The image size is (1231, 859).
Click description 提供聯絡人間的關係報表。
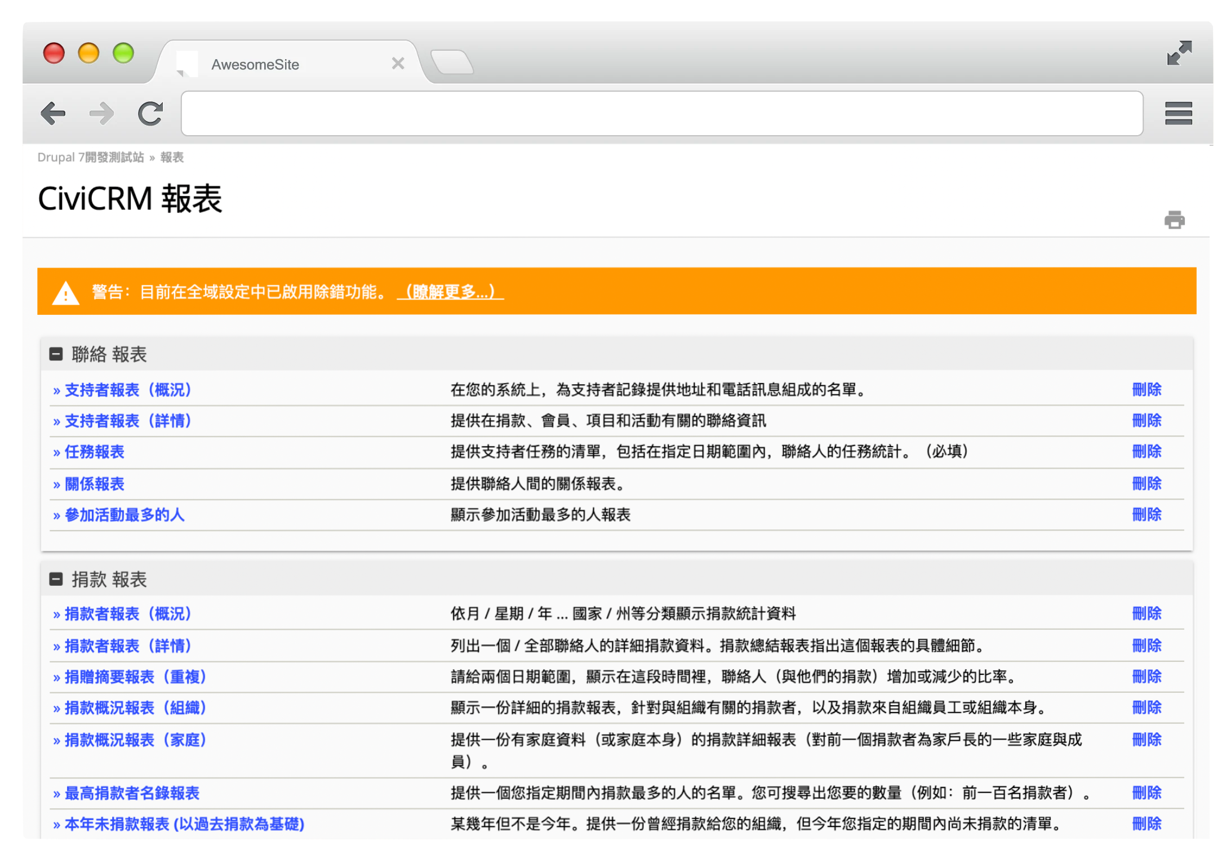(538, 484)
